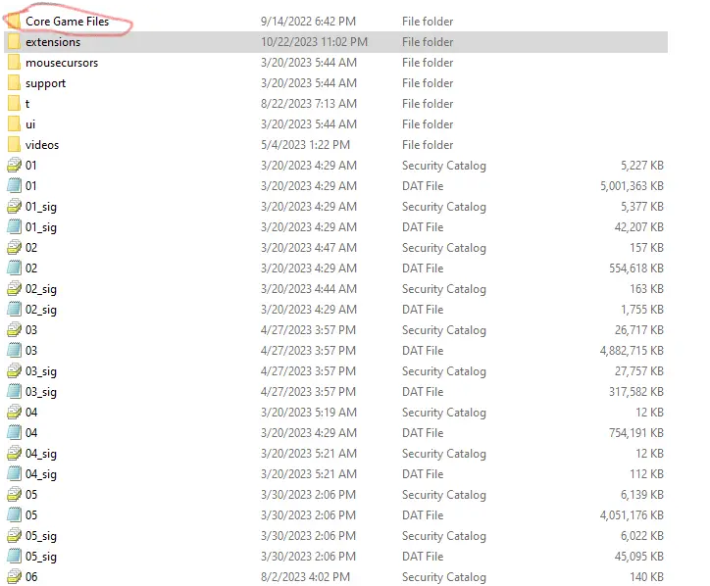Select the 'support' folder name
710x586 pixels.
pyautogui.click(x=45, y=83)
